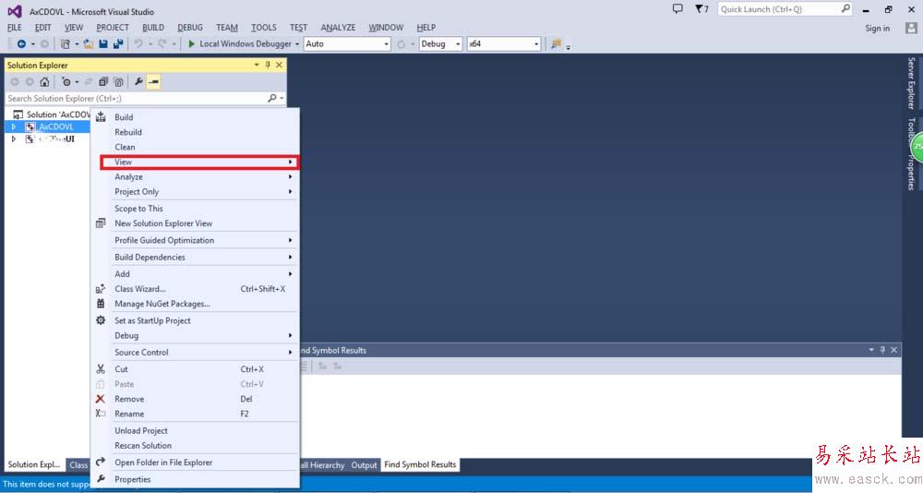
Task: Toggle auto-hide pin on Solution Explorer
Action: [x=268, y=65]
